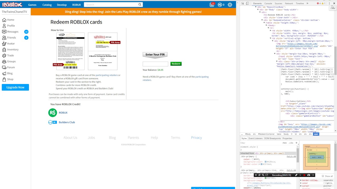Screen dimensions: 337x189
Task: Focus the Roblox search box
Action: coord(111,4)
